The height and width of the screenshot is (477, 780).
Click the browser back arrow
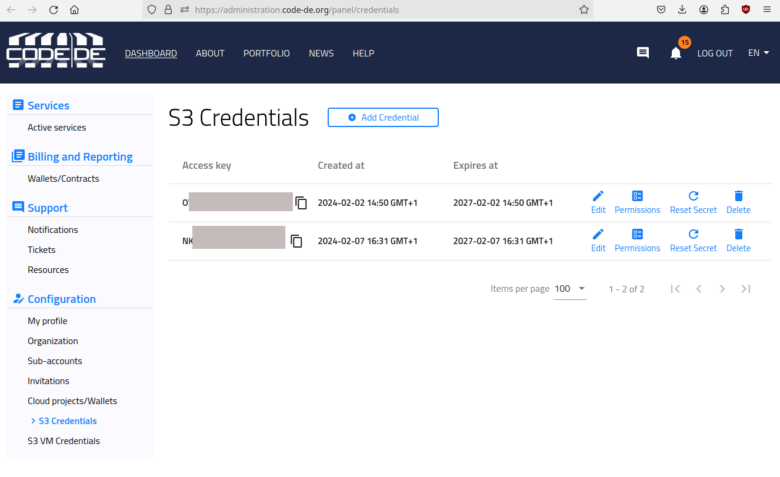[11, 9]
